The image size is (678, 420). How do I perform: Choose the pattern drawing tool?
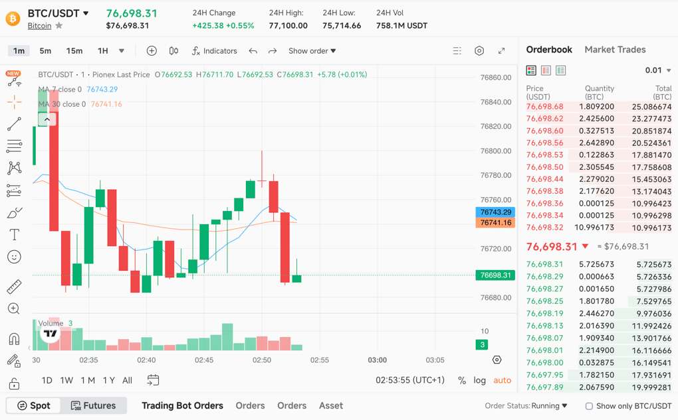(x=14, y=168)
